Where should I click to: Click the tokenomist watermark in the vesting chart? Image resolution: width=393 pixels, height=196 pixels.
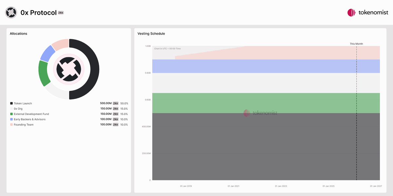coord(260,113)
